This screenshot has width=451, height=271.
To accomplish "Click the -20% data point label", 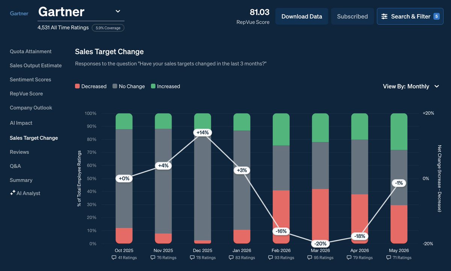I will point(320,244).
